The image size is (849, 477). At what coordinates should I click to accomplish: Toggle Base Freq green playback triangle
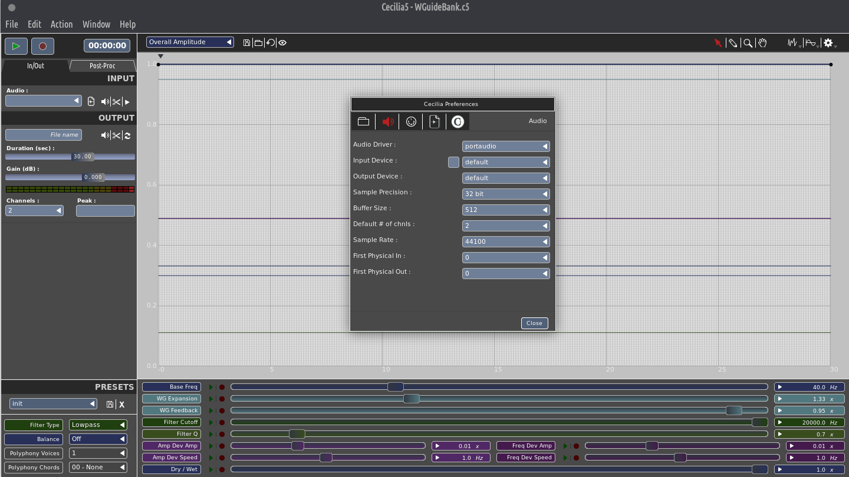pos(211,387)
